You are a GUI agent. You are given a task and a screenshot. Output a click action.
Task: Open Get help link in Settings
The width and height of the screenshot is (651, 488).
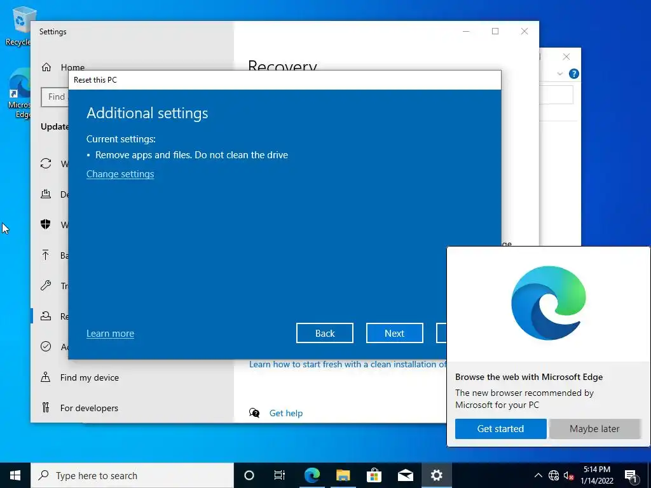[286, 413]
